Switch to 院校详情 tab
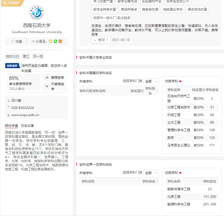The height and width of the screenshot is (216, 224). click(11, 126)
